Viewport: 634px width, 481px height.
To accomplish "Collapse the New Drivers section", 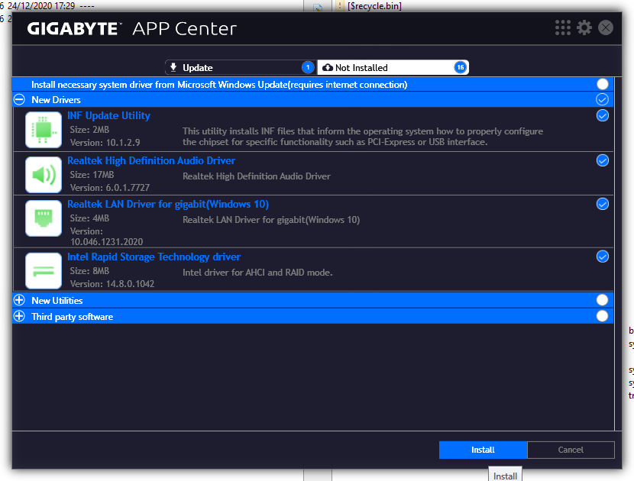I will (20, 100).
